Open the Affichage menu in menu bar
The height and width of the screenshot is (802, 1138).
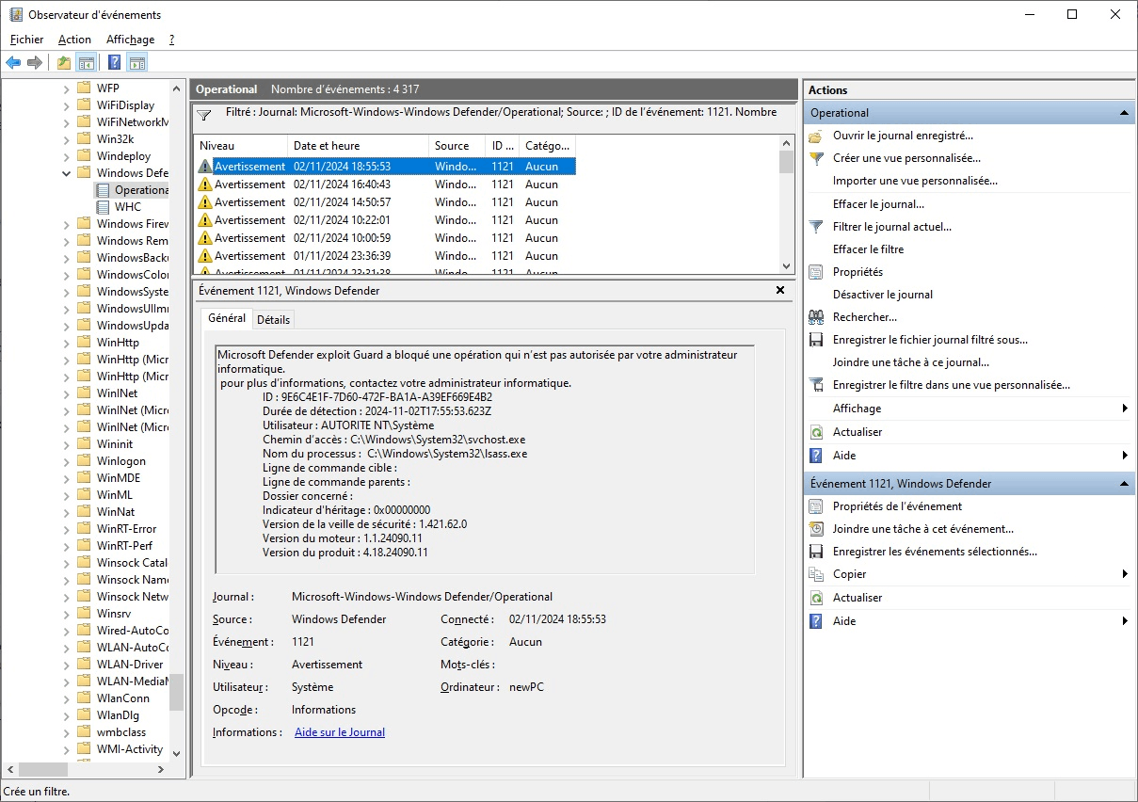point(130,40)
